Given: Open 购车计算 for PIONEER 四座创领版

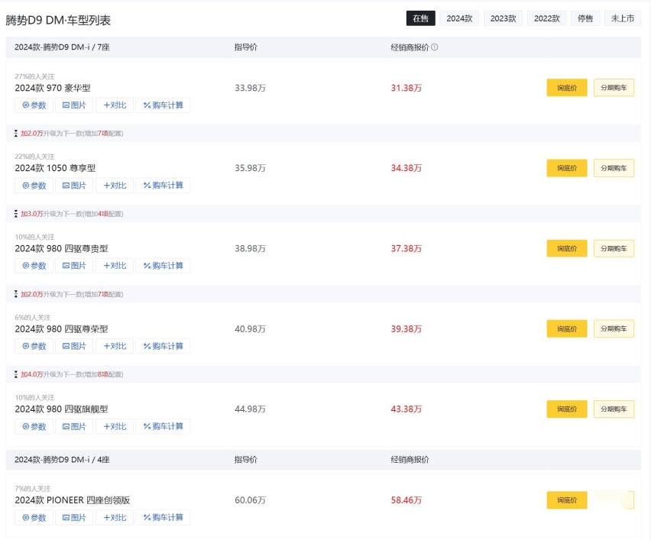Looking at the screenshot, I should click(x=163, y=518).
